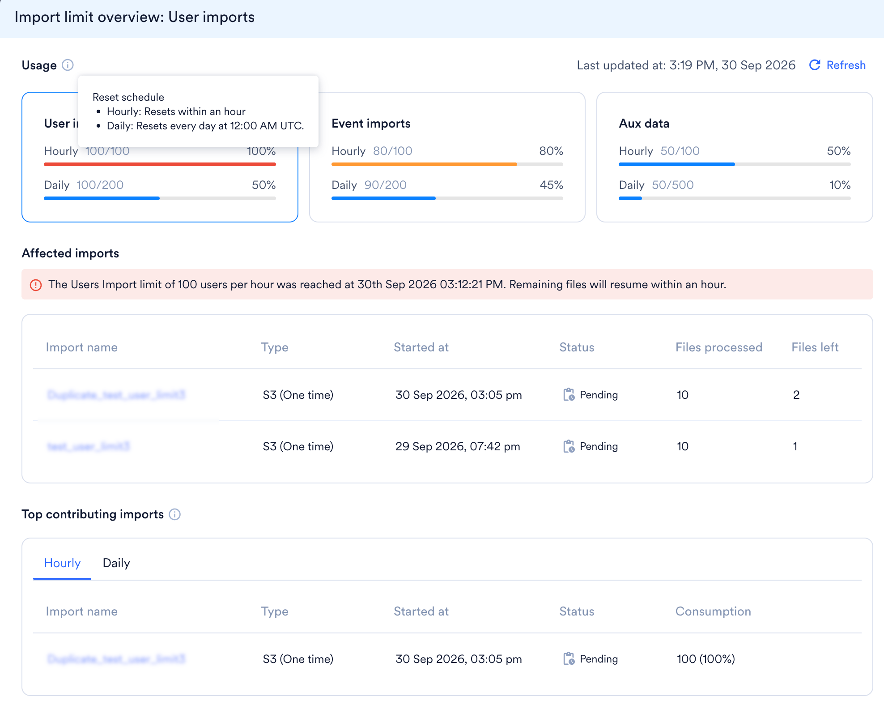Refresh the usage data
The height and width of the screenshot is (701, 884).
pos(837,65)
